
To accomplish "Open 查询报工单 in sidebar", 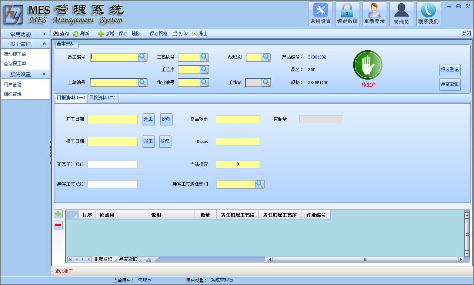I will 15,64.
